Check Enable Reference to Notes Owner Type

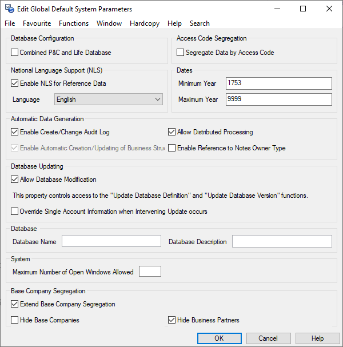pyautogui.click(x=172, y=148)
